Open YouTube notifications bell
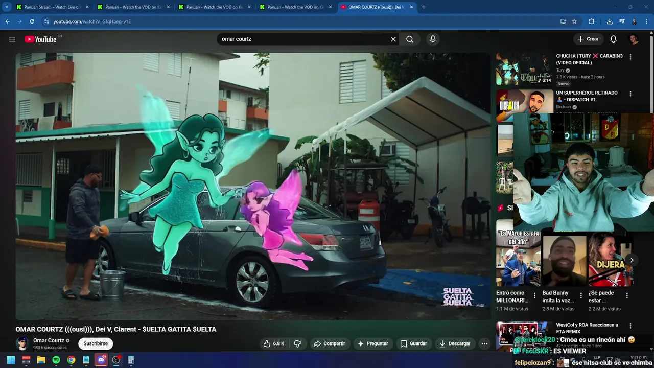 pos(614,39)
